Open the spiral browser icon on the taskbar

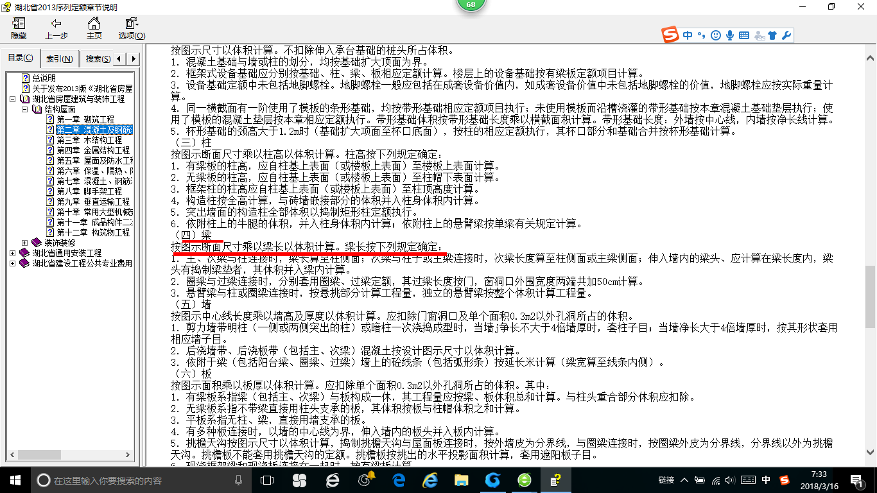(x=366, y=480)
